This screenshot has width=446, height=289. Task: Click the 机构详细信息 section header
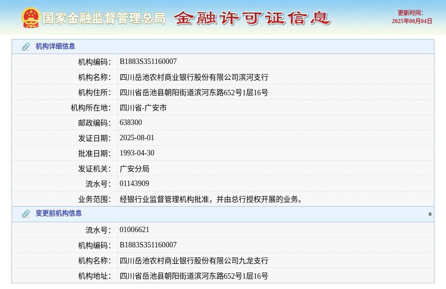point(223,47)
